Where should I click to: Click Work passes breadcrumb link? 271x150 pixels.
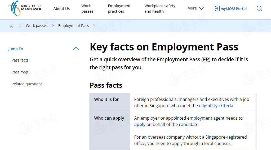point(37,26)
